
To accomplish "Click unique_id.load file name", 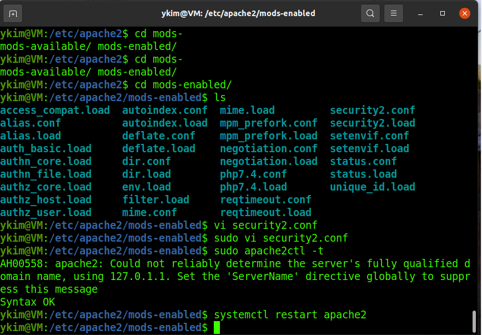I will pyautogui.click(x=373, y=187).
